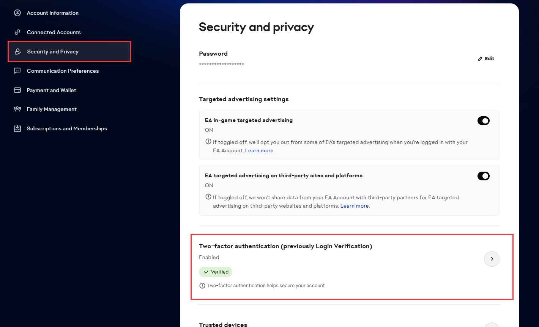Click the Connected Accounts link icon
Image resolution: width=539 pixels, height=327 pixels.
tap(17, 32)
